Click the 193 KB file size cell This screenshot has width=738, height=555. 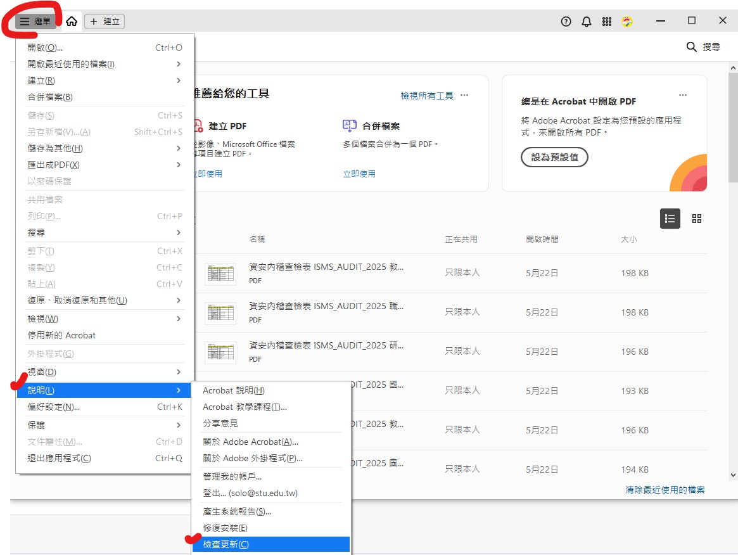pyautogui.click(x=635, y=391)
